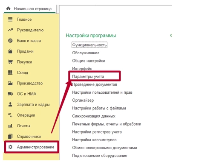
Task: Click the home icon on Начальная страница tab
Action: (x=9, y=8)
